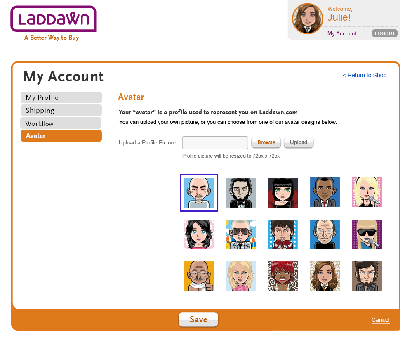Pick the Gandhi-style thumbs-up avatar on orange

coord(199,276)
